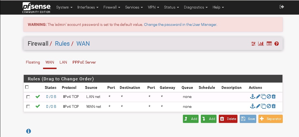
Task: Delete the LAN net rule via trash icon
Action: click(274, 97)
